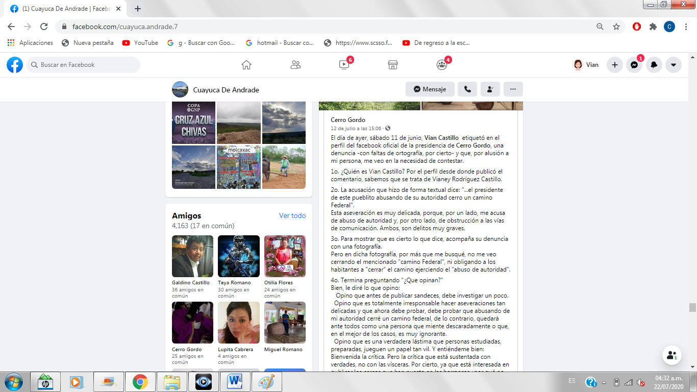Open the Friends tab in top navigation
The width and height of the screenshot is (697, 392).
click(x=295, y=65)
